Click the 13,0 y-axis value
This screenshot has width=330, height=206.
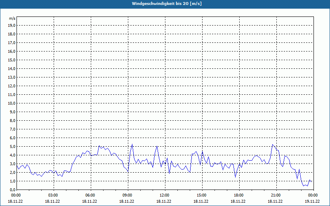12,77
